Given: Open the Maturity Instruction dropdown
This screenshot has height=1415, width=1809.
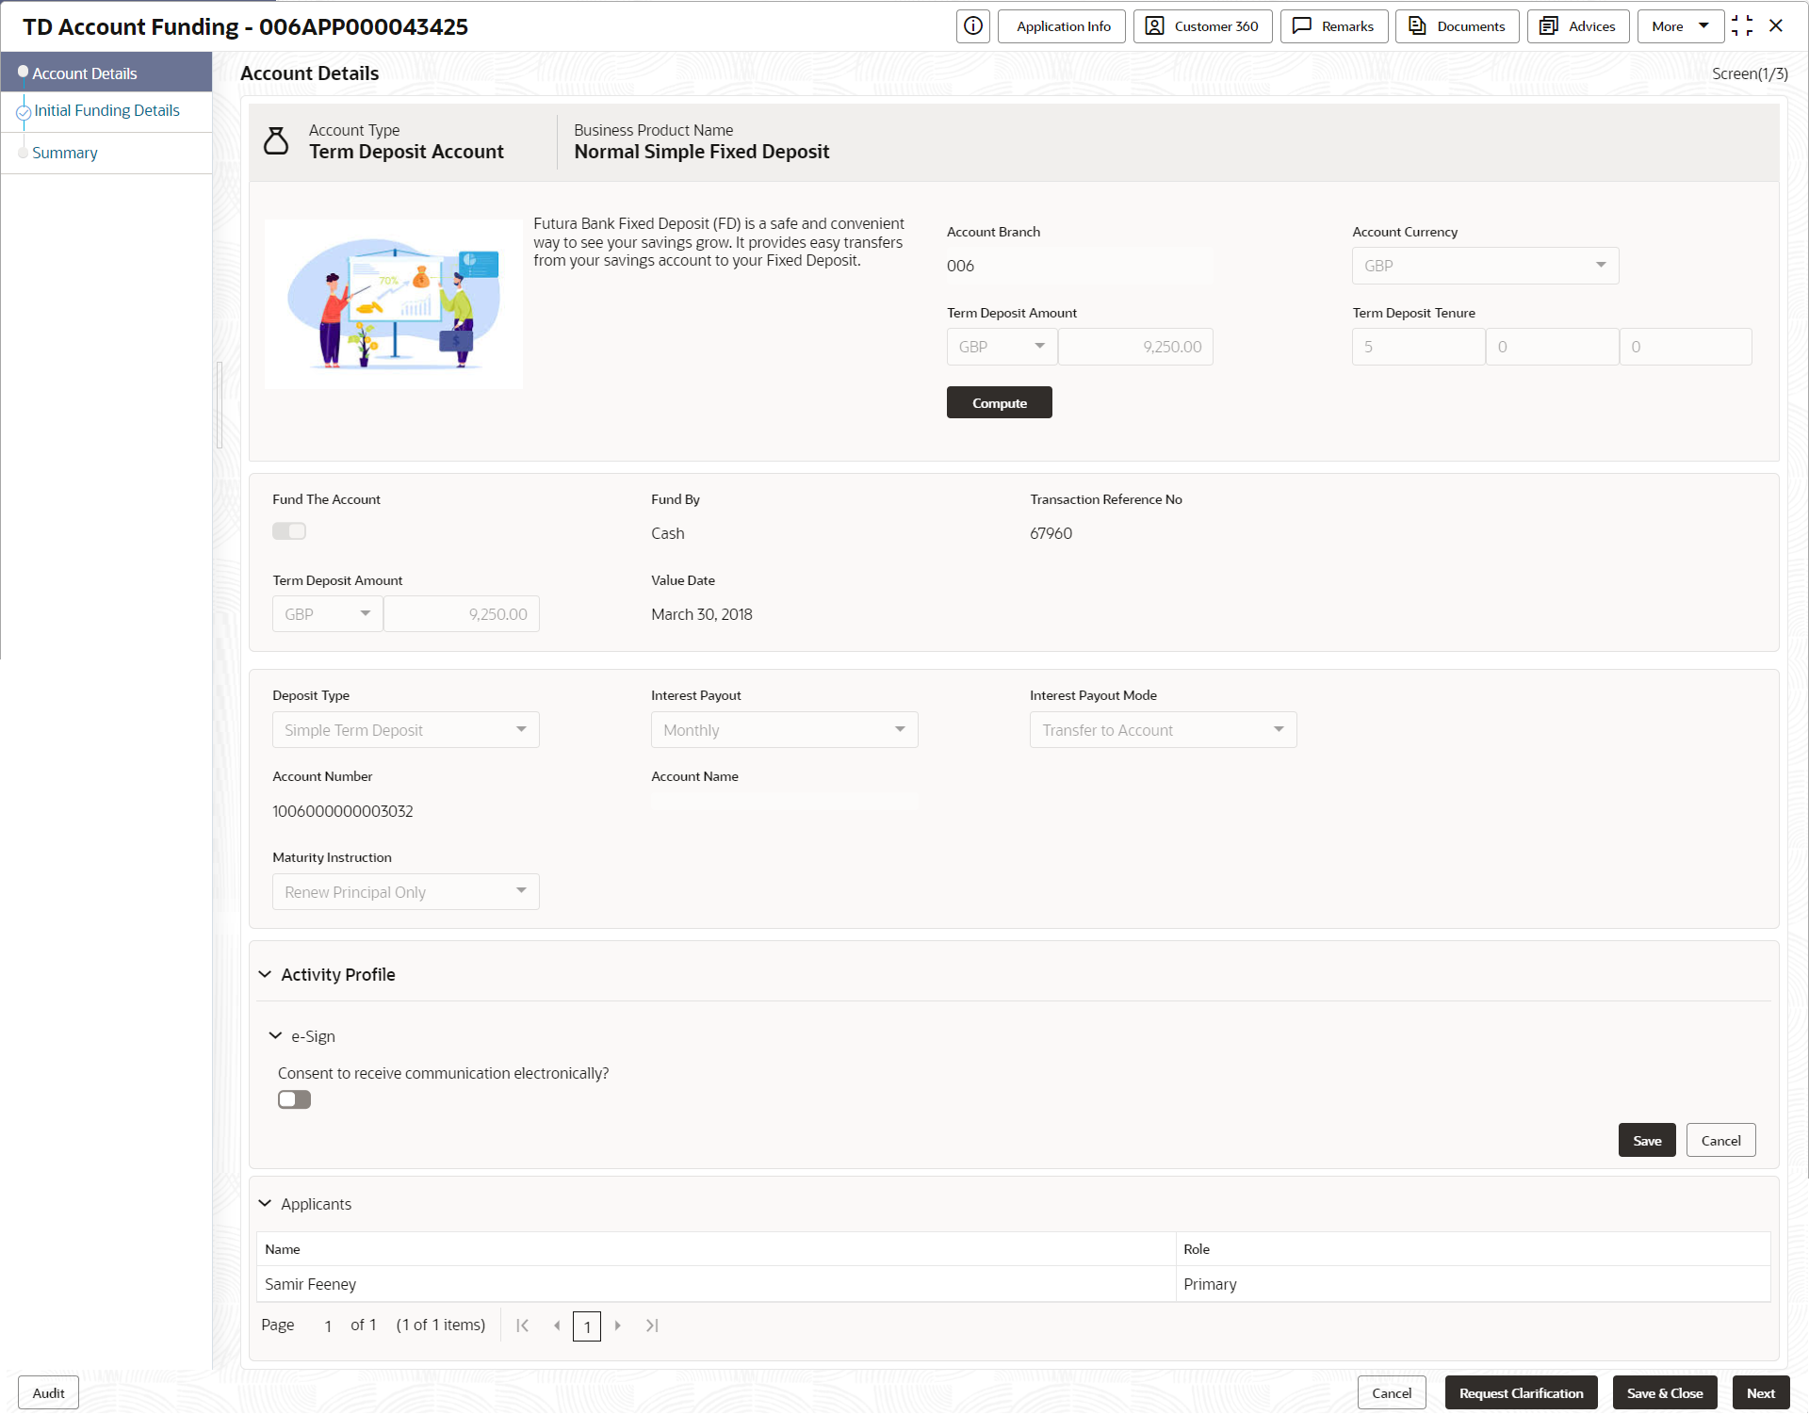Looking at the screenshot, I should [405, 892].
